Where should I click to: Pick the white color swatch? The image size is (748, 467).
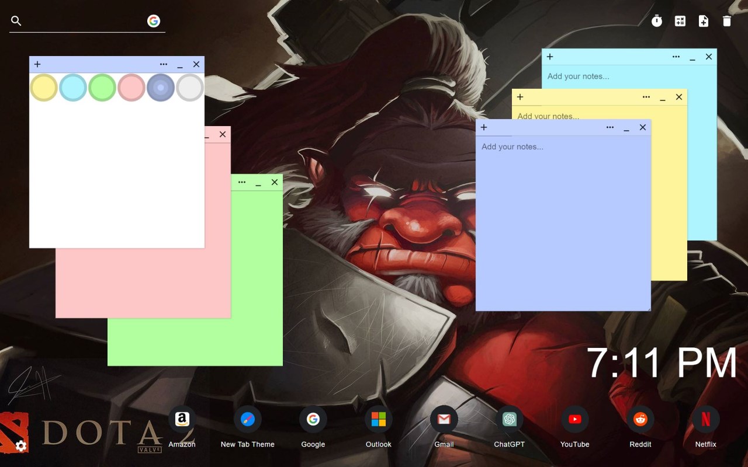click(x=190, y=88)
